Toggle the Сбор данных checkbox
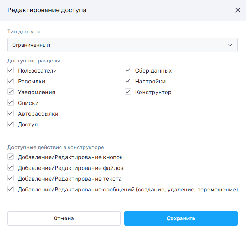Viewport: 246px width, 232px height. [127, 71]
